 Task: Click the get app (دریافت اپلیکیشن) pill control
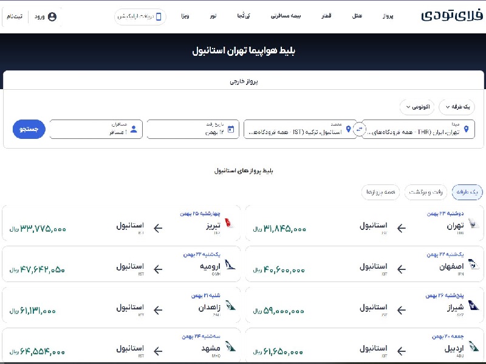tap(141, 16)
